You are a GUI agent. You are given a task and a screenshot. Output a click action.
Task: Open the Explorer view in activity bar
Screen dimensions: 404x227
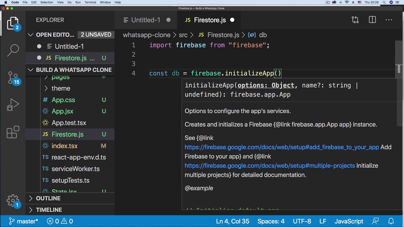coord(13,23)
